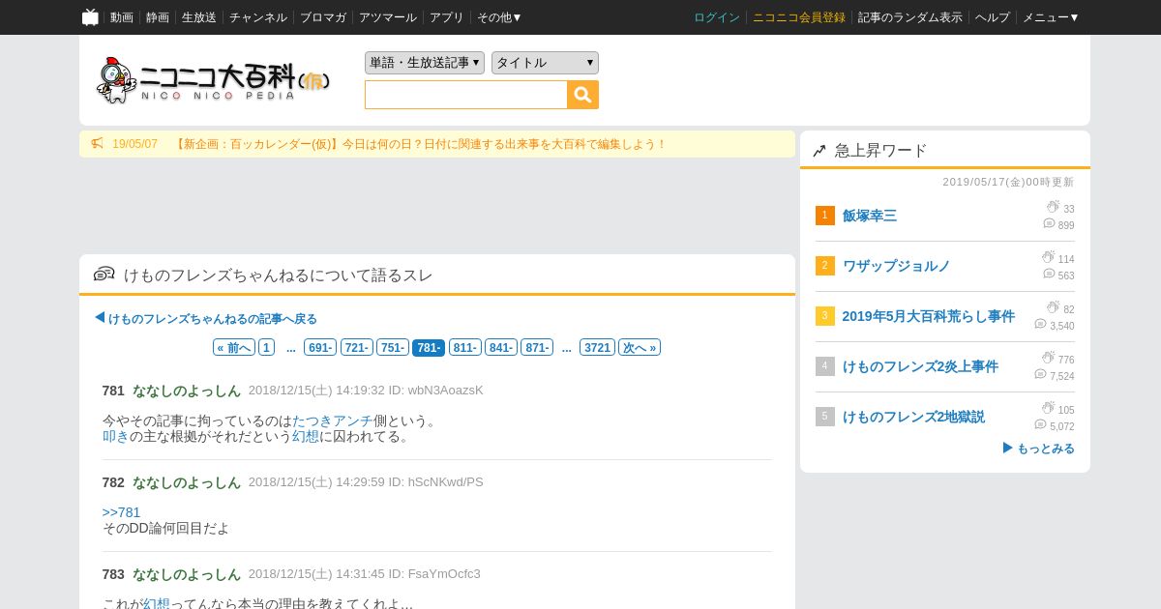1161x609 pixels.
Task: Click the post number 781
Action: (x=113, y=391)
